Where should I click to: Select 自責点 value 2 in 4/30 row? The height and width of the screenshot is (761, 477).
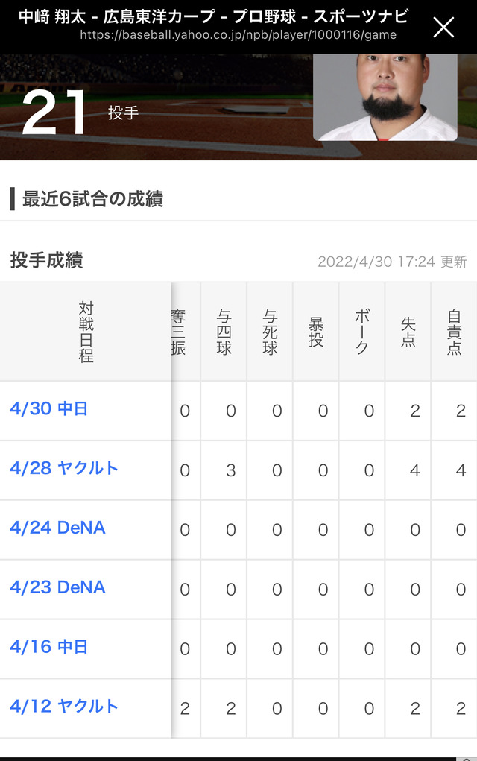(x=461, y=411)
